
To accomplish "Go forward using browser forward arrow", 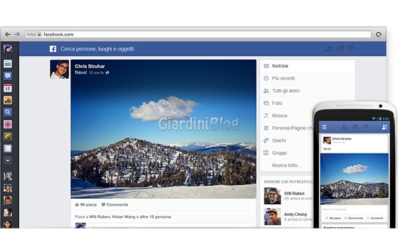I will [17, 34].
